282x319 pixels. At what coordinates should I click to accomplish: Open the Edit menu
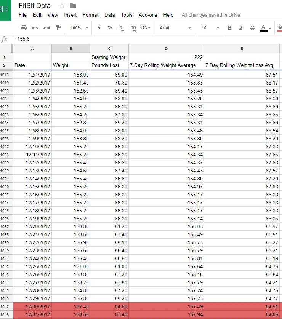tap(37, 15)
